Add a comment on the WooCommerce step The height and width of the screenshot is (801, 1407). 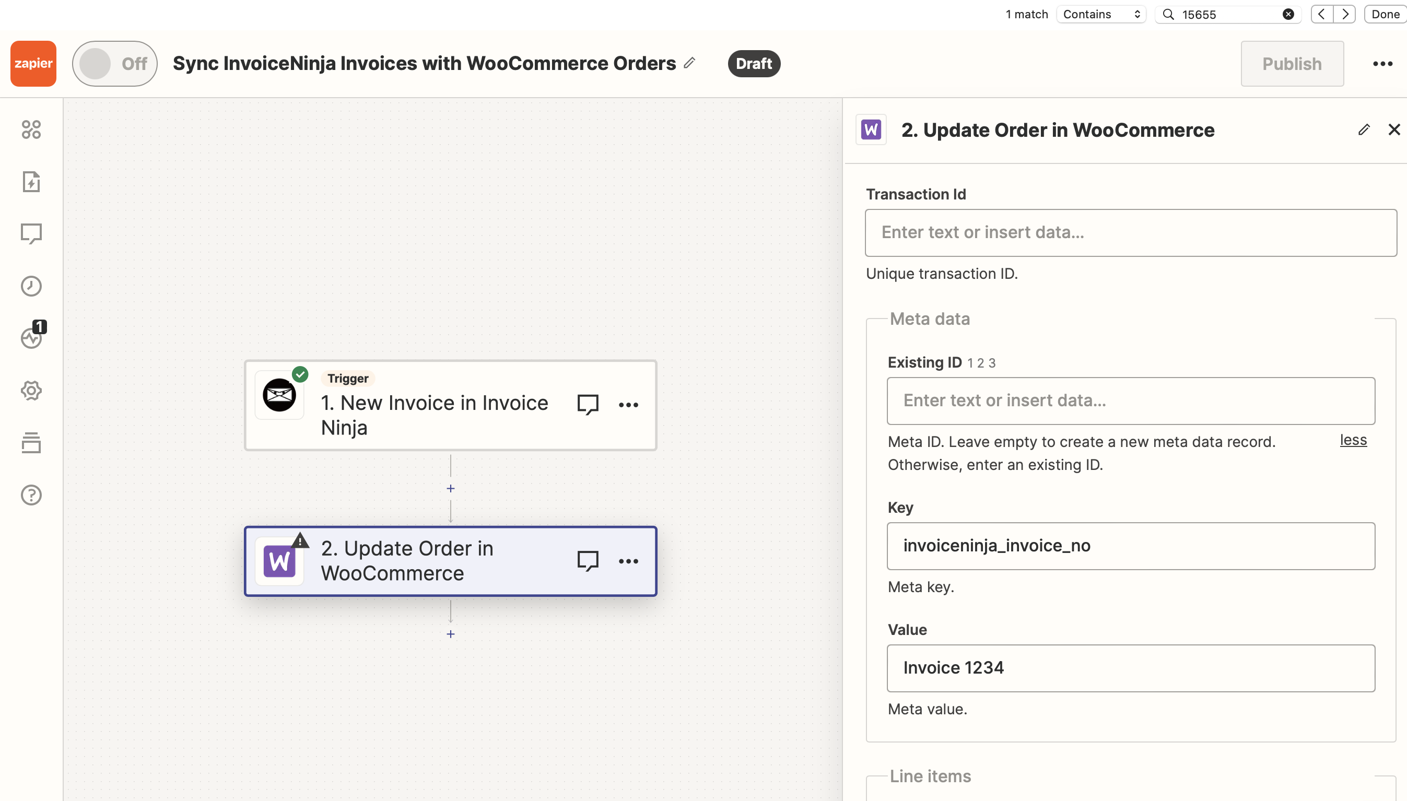pyautogui.click(x=588, y=561)
